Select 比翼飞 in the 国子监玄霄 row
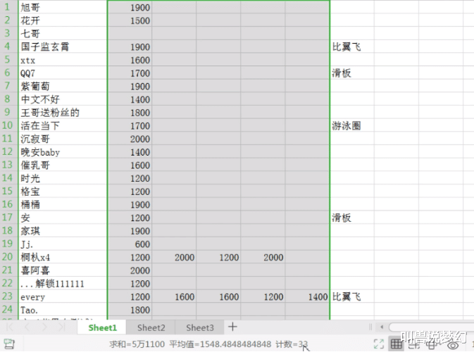The width and height of the screenshot is (474, 352). [352, 46]
